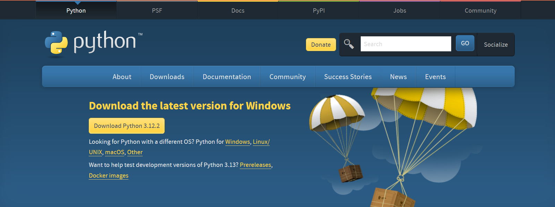This screenshot has width=555, height=207.
Task: Open the Socialize menu
Action: click(x=496, y=45)
